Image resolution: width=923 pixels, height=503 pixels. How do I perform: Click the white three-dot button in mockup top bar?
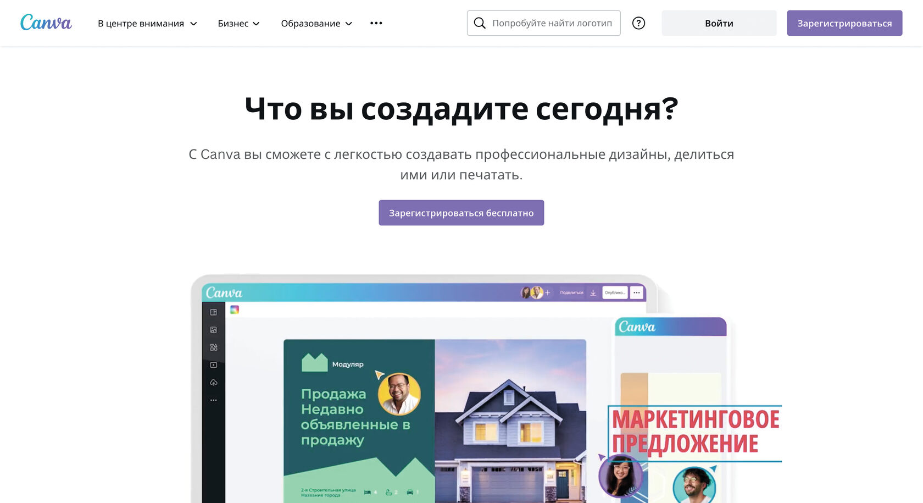pos(637,293)
